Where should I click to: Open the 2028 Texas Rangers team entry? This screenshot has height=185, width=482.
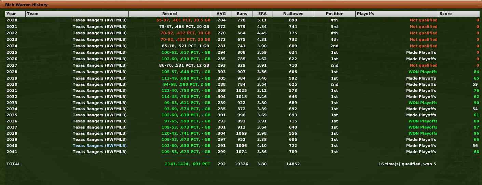pos(100,72)
